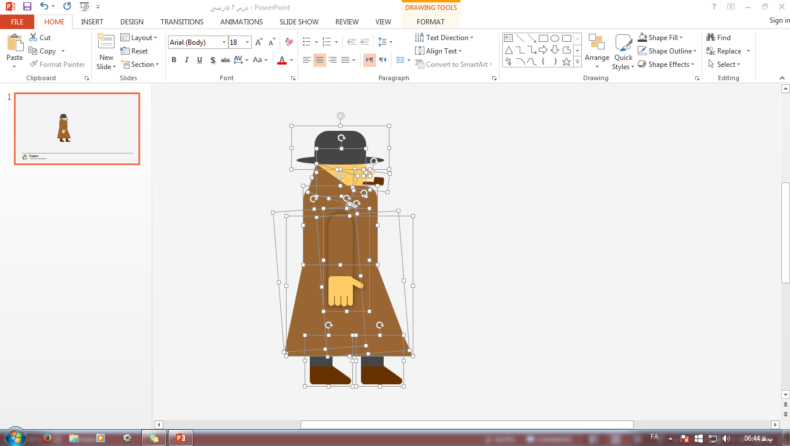Click the Reset slide icon
The height and width of the screenshot is (446, 790).
(125, 51)
